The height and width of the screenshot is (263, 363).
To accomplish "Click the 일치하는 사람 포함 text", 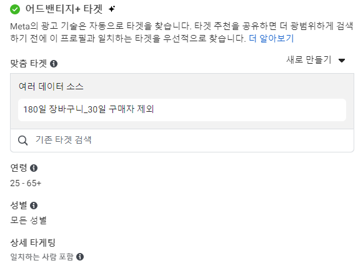I will click(x=42, y=257).
